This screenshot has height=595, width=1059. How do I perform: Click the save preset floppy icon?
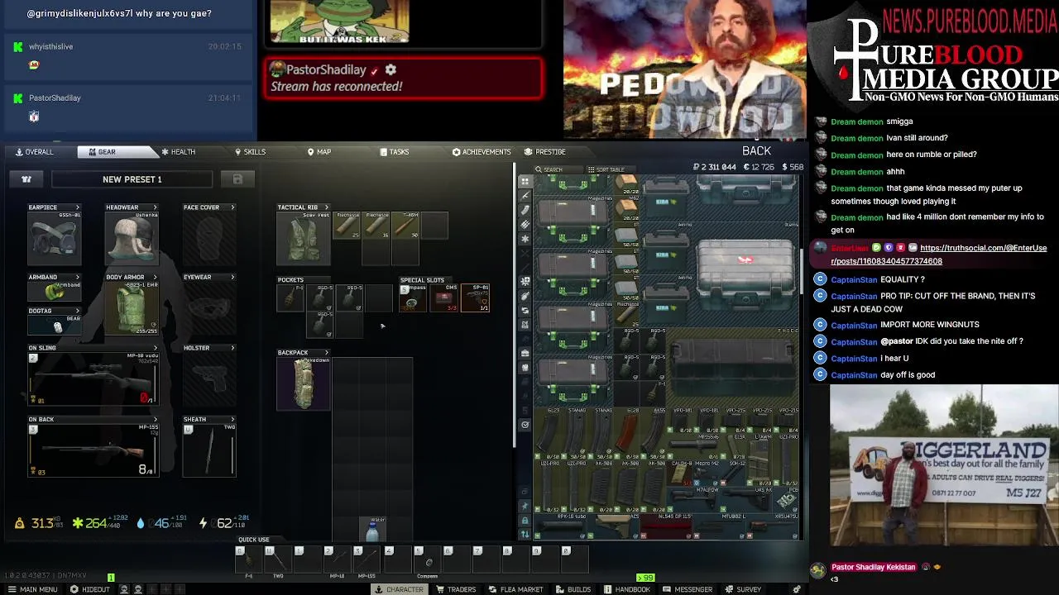pyautogui.click(x=237, y=179)
